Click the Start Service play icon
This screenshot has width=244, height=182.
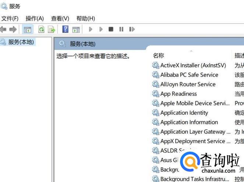point(91,29)
